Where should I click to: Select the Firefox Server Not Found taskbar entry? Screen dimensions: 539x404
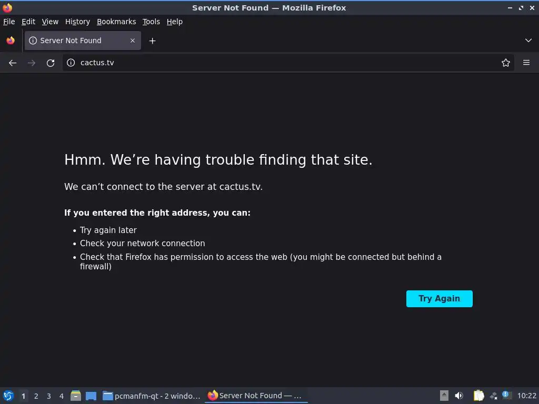click(x=256, y=396)
